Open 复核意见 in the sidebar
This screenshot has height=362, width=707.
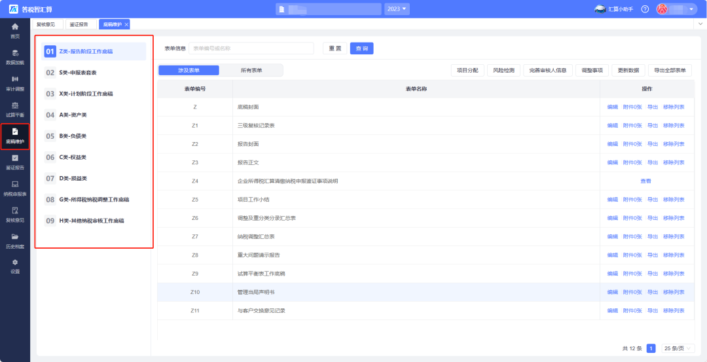[x=15, y=215]
